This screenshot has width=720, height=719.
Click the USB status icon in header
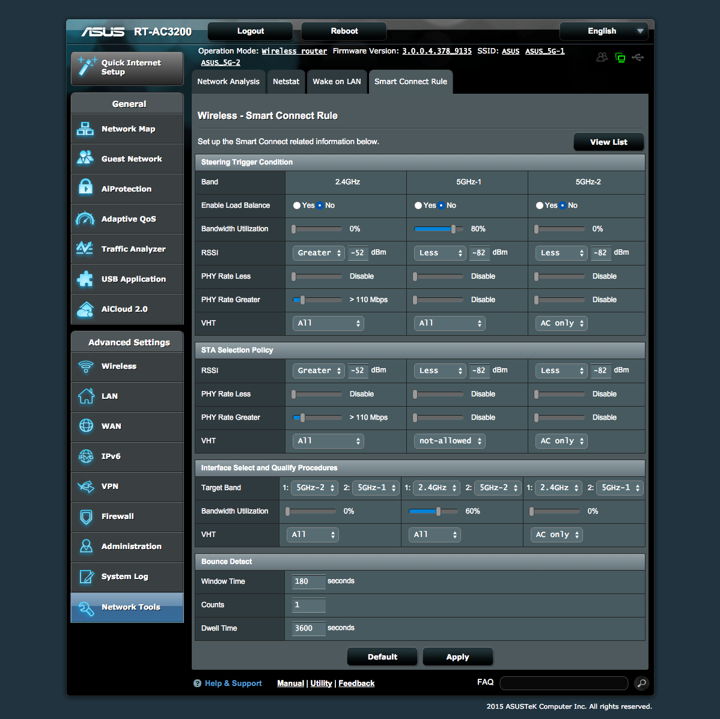[638, 58]
